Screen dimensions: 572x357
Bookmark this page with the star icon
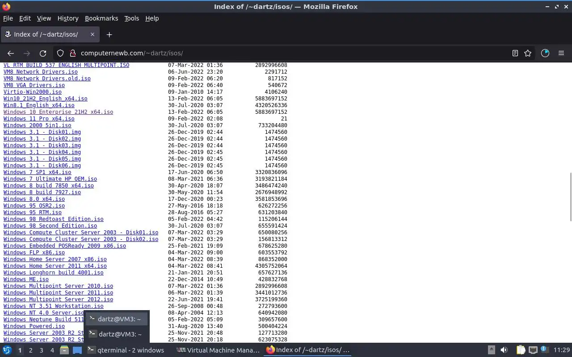tap(528, 53)
